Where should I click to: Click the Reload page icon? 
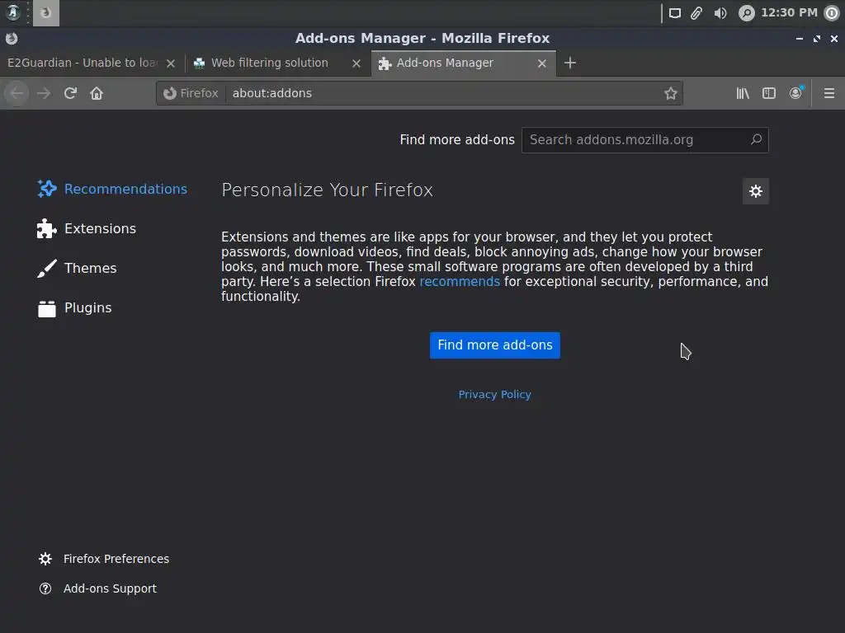coord(70,93)
